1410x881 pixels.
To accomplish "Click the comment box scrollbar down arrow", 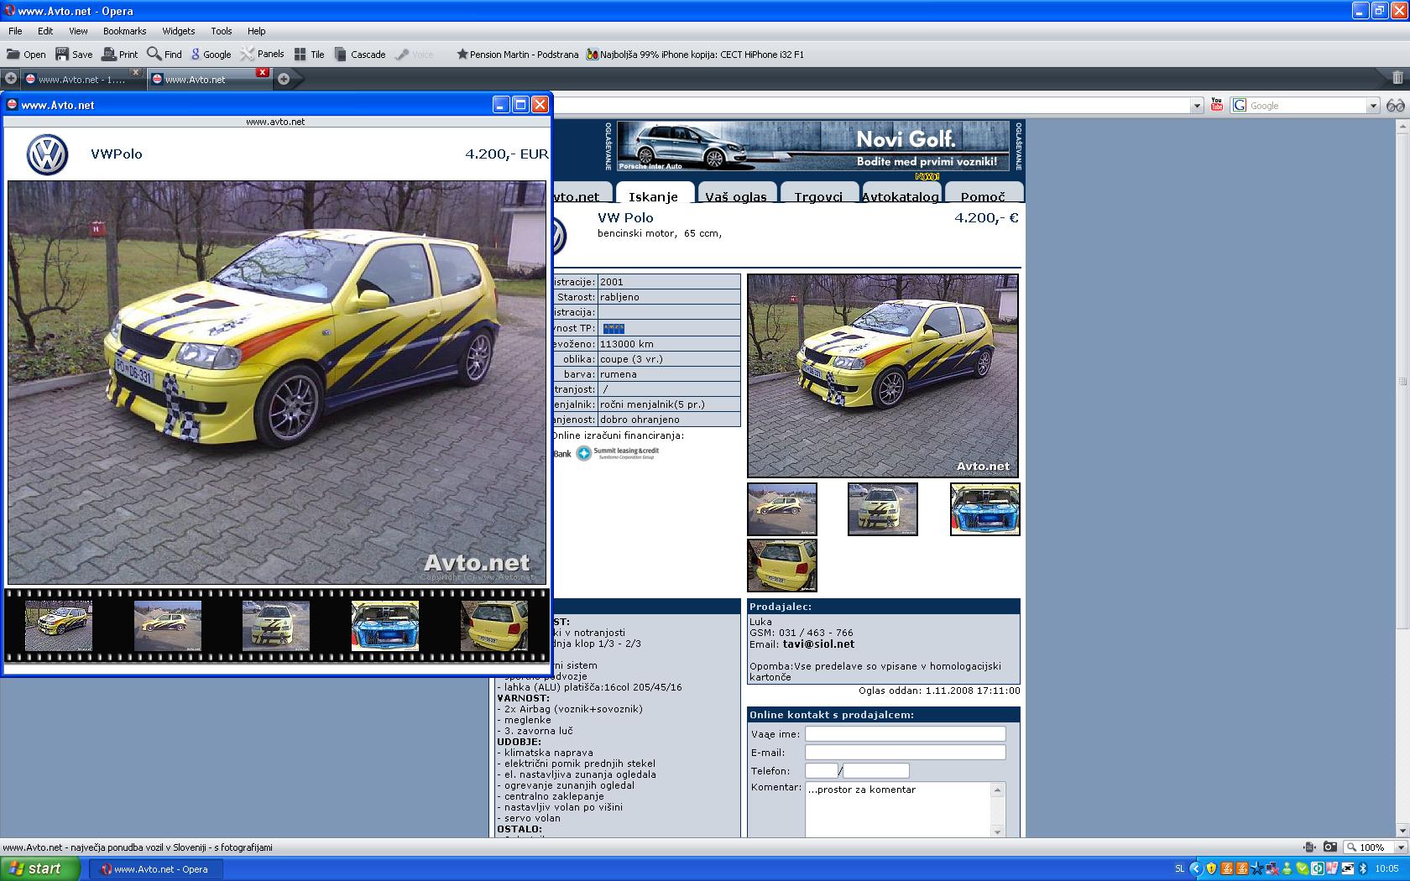I will pyautogui.click(x=998, y=831).
